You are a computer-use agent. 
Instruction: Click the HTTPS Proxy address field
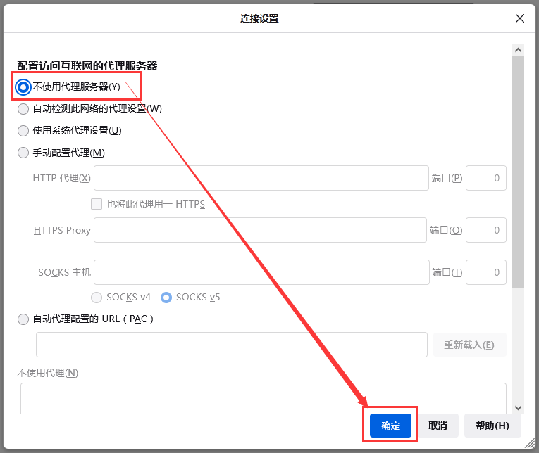click(x=260, y=230)
